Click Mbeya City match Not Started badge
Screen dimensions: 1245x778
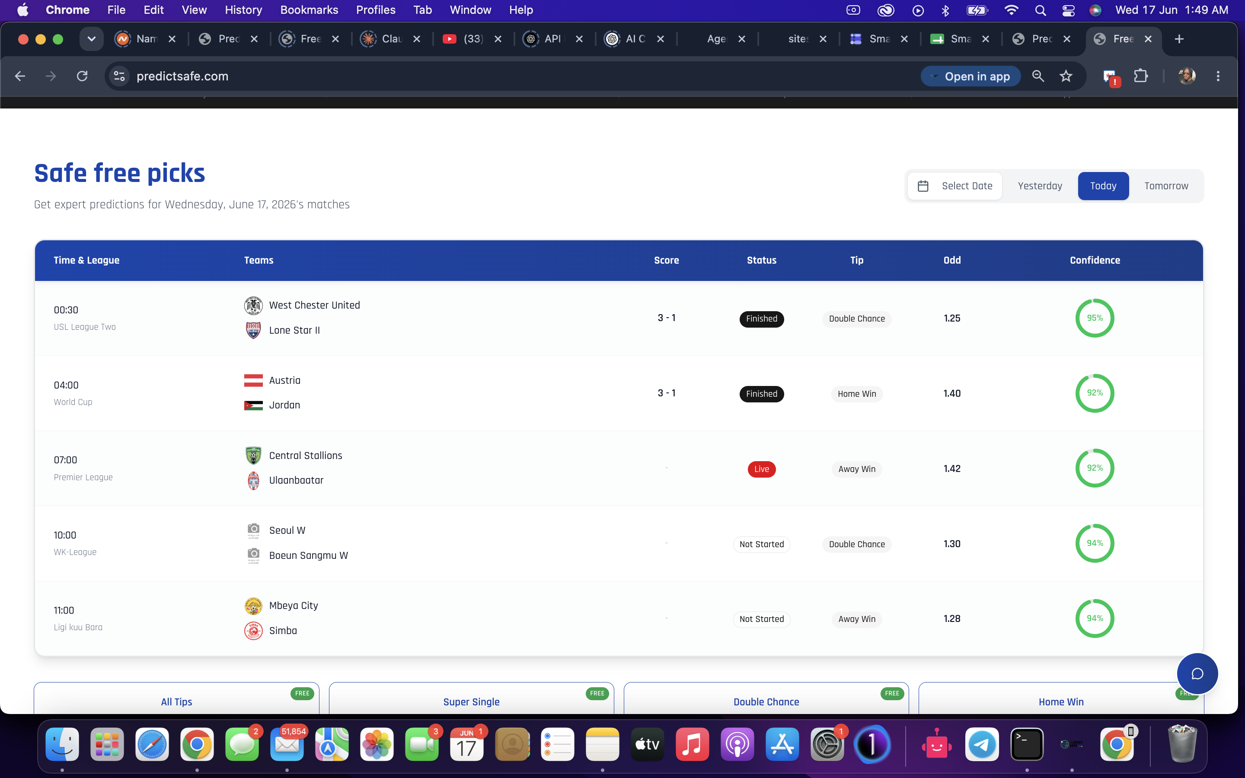pos(761,619)
